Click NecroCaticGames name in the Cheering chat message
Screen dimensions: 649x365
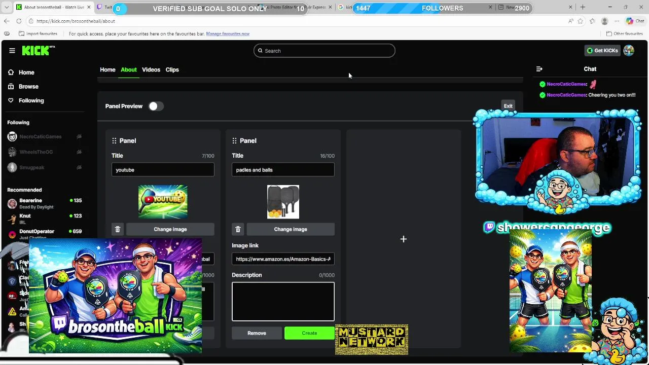tap(566, 95)
